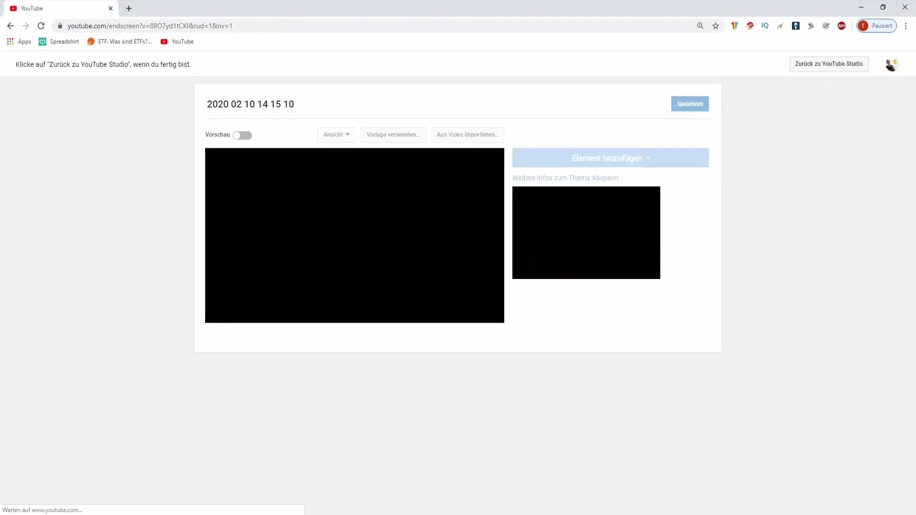Go back to the previous page
The width and height of the screenshot is (916, 515).
pos(10,26)
